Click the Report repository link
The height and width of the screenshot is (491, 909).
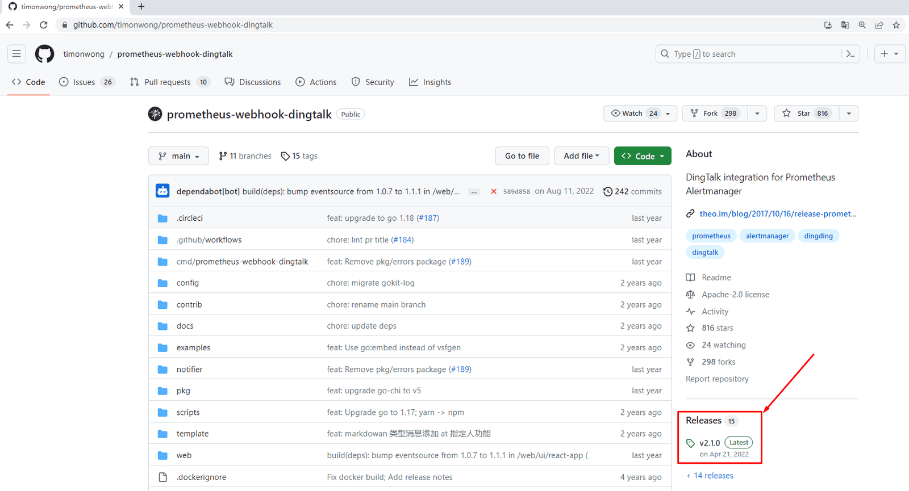point(717,379)
